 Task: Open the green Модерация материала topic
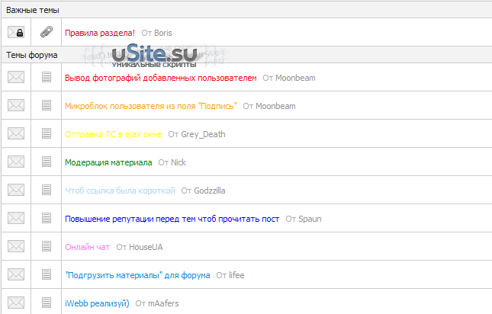[108, 162]
